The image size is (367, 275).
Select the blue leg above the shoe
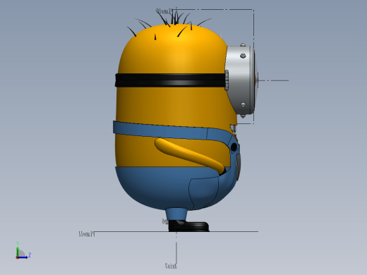176,214
